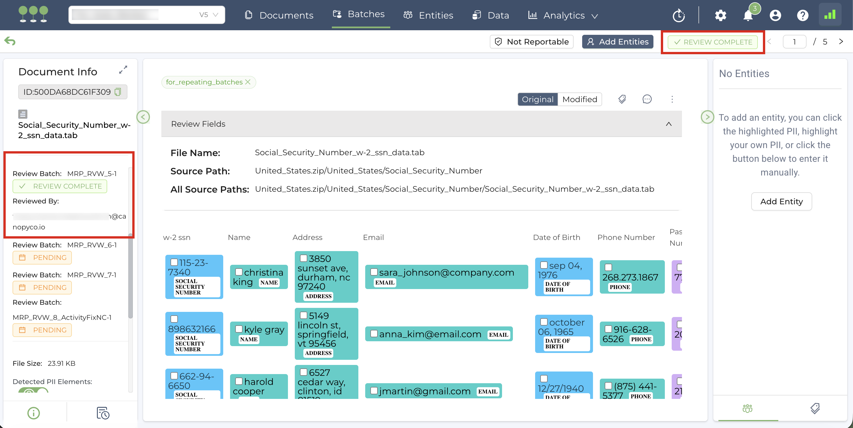Check the 115-23-7340 SSN checkbox
Screen dimensions: 853x428
coord(174,262)
